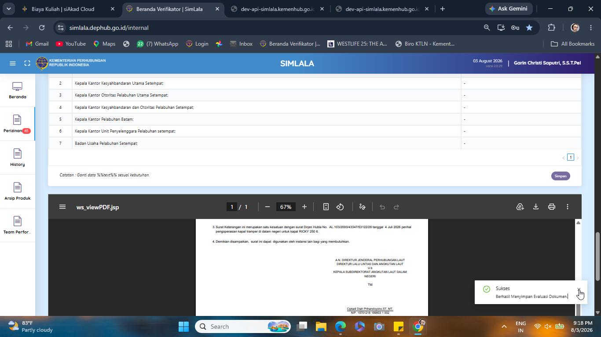The height and width of the screenshot is (337, 601).
Task: Select the PDF draw annotation tool
Action: [362, 207]
